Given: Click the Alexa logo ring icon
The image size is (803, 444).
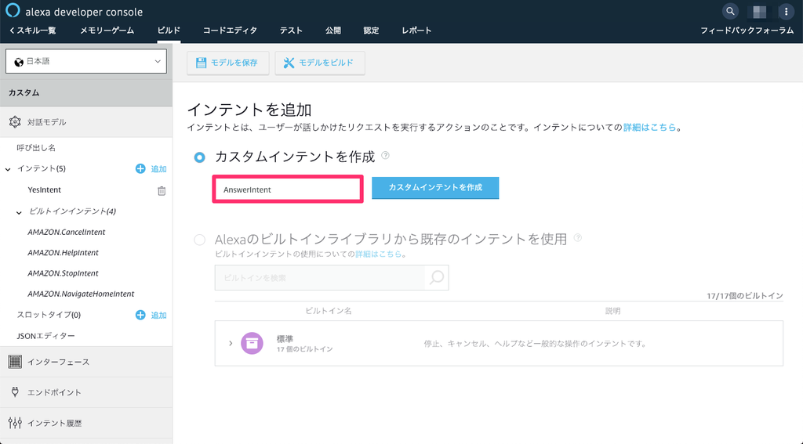Looking at the screenshot, I should pos(13,10).
